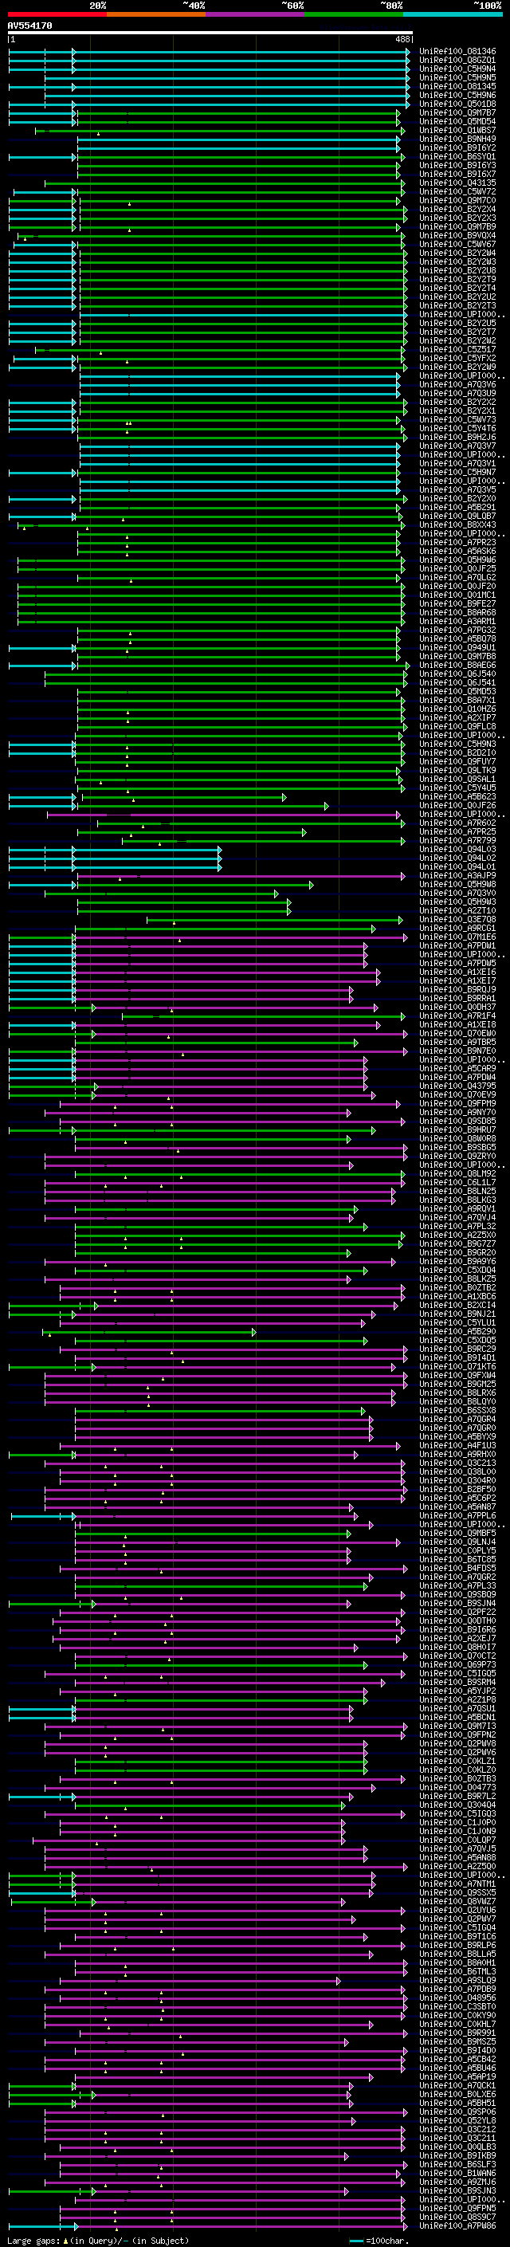Image resolution: width=510 pixels, height=2247 pixels.
Task: Open hit UniRef100_Q9M7B7
Action: (457, 112)
